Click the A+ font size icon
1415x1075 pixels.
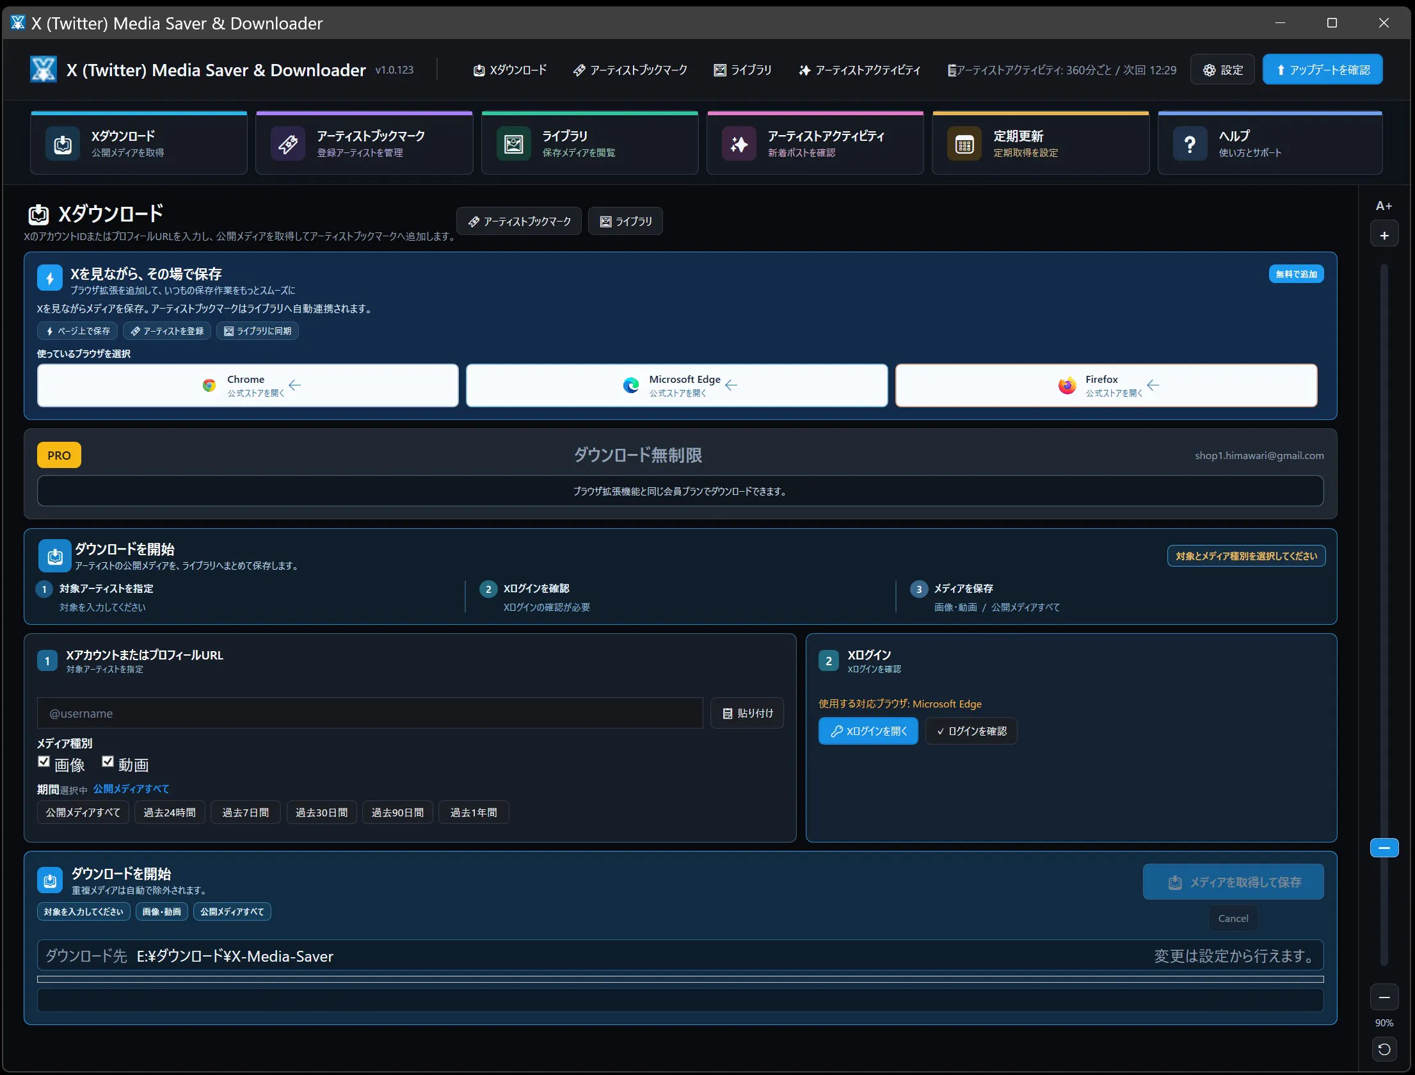[1384, 206]
